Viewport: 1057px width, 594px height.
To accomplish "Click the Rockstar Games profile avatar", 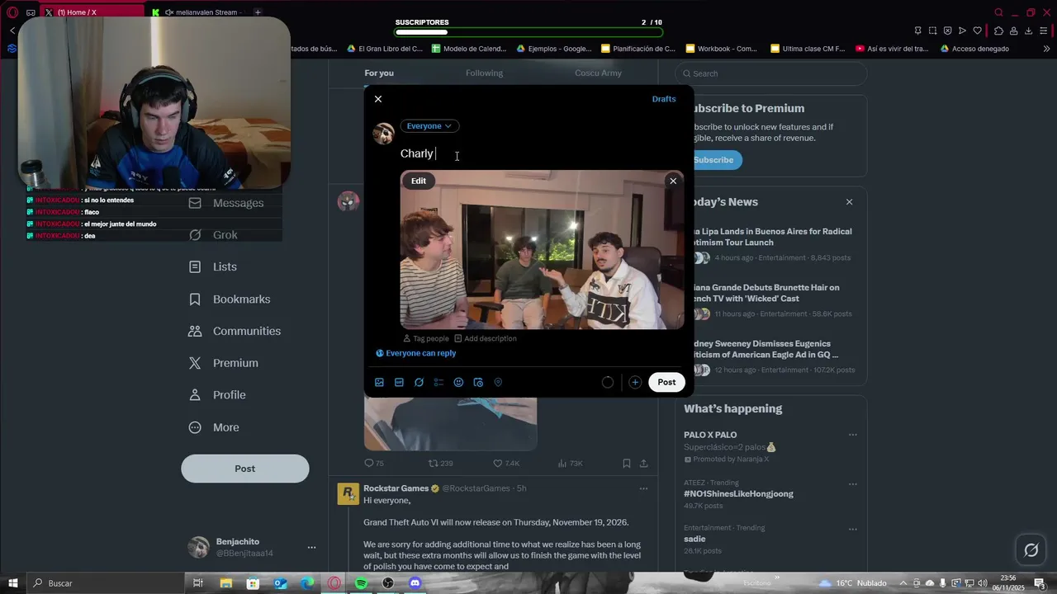I will click(x=348, y=493).
